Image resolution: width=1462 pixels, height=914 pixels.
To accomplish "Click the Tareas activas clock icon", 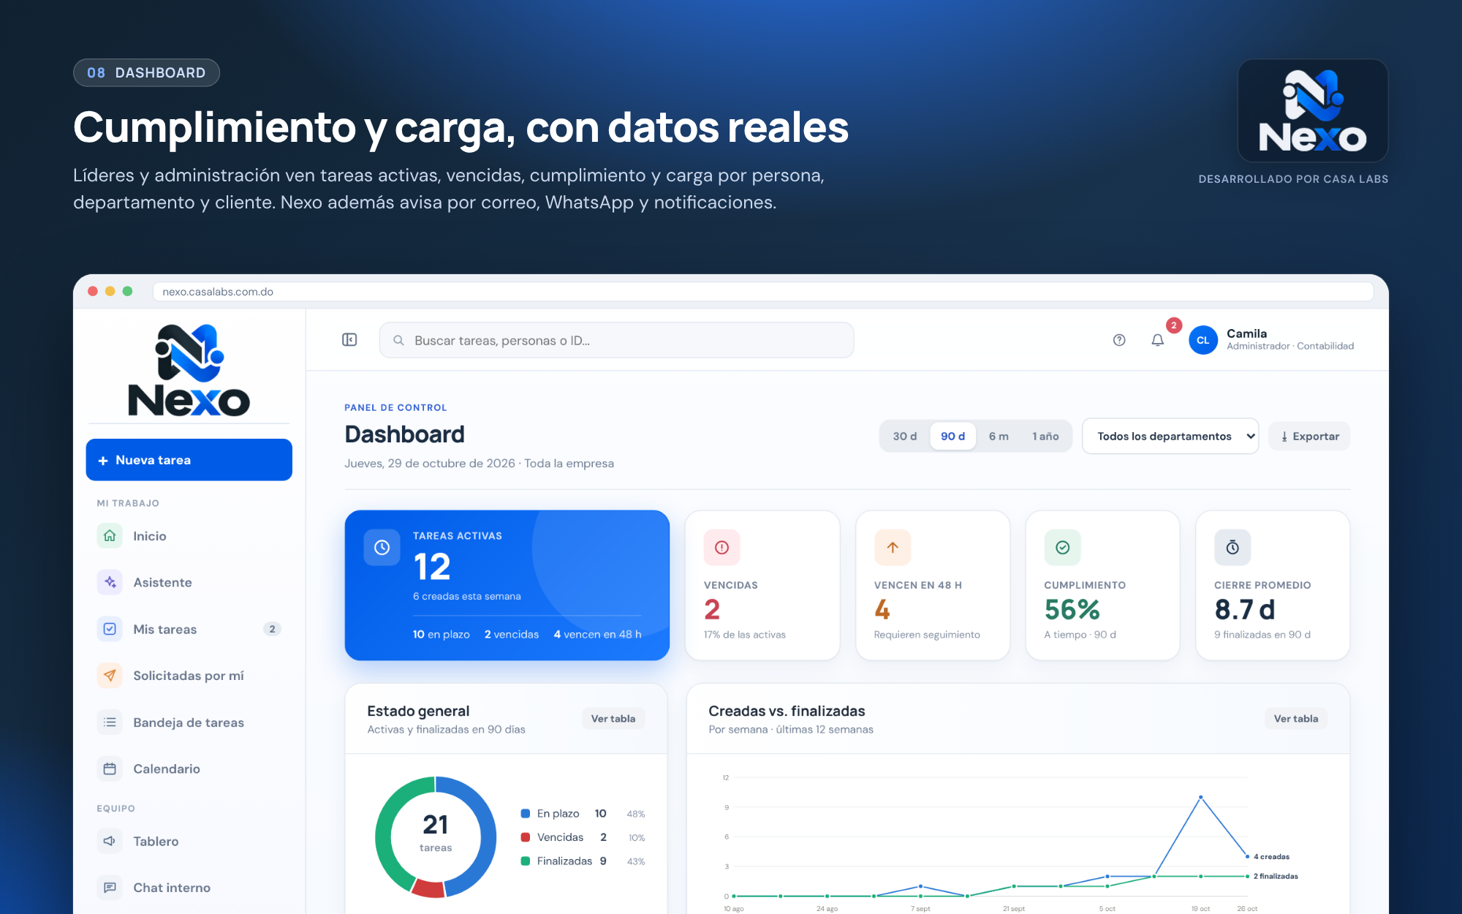I will coord(382,547).
